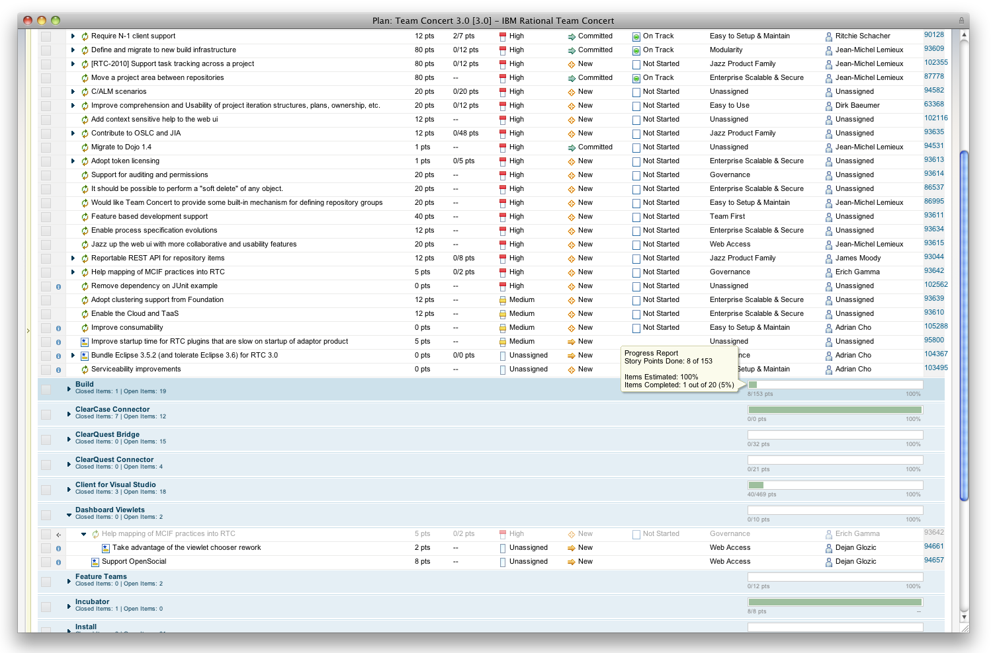Toggle Not Started checkbox for Improve consumability
This screenshot has height=653, width=993.
coord(636,328)
